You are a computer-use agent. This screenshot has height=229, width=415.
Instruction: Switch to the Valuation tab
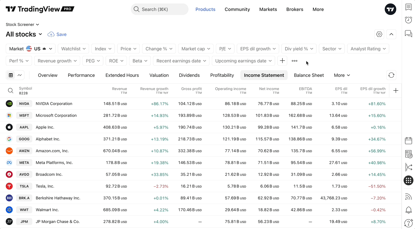159,75
